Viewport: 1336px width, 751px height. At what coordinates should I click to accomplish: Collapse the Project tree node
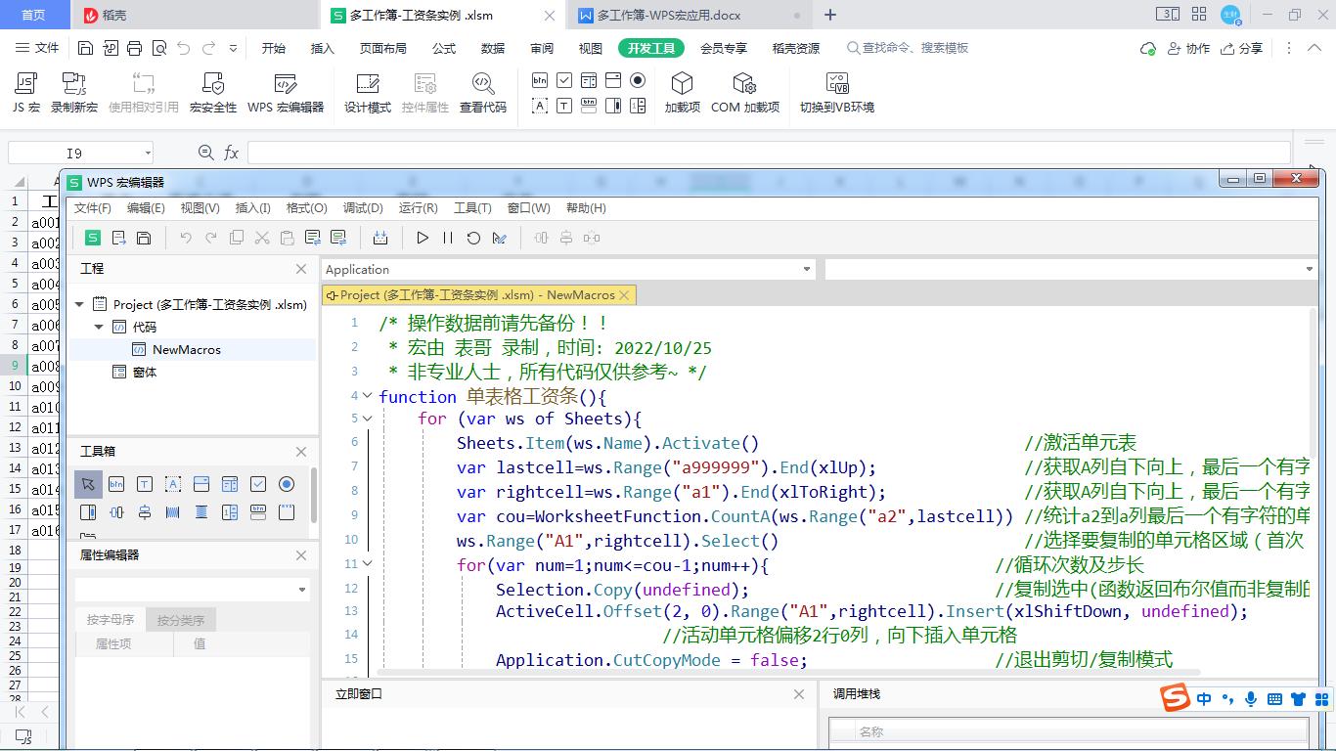(78, 304)
